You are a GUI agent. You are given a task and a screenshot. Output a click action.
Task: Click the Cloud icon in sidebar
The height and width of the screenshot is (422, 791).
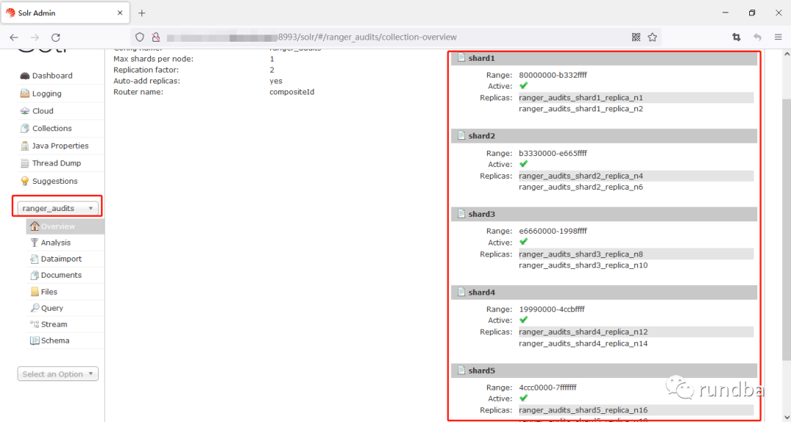click(25, 111)
